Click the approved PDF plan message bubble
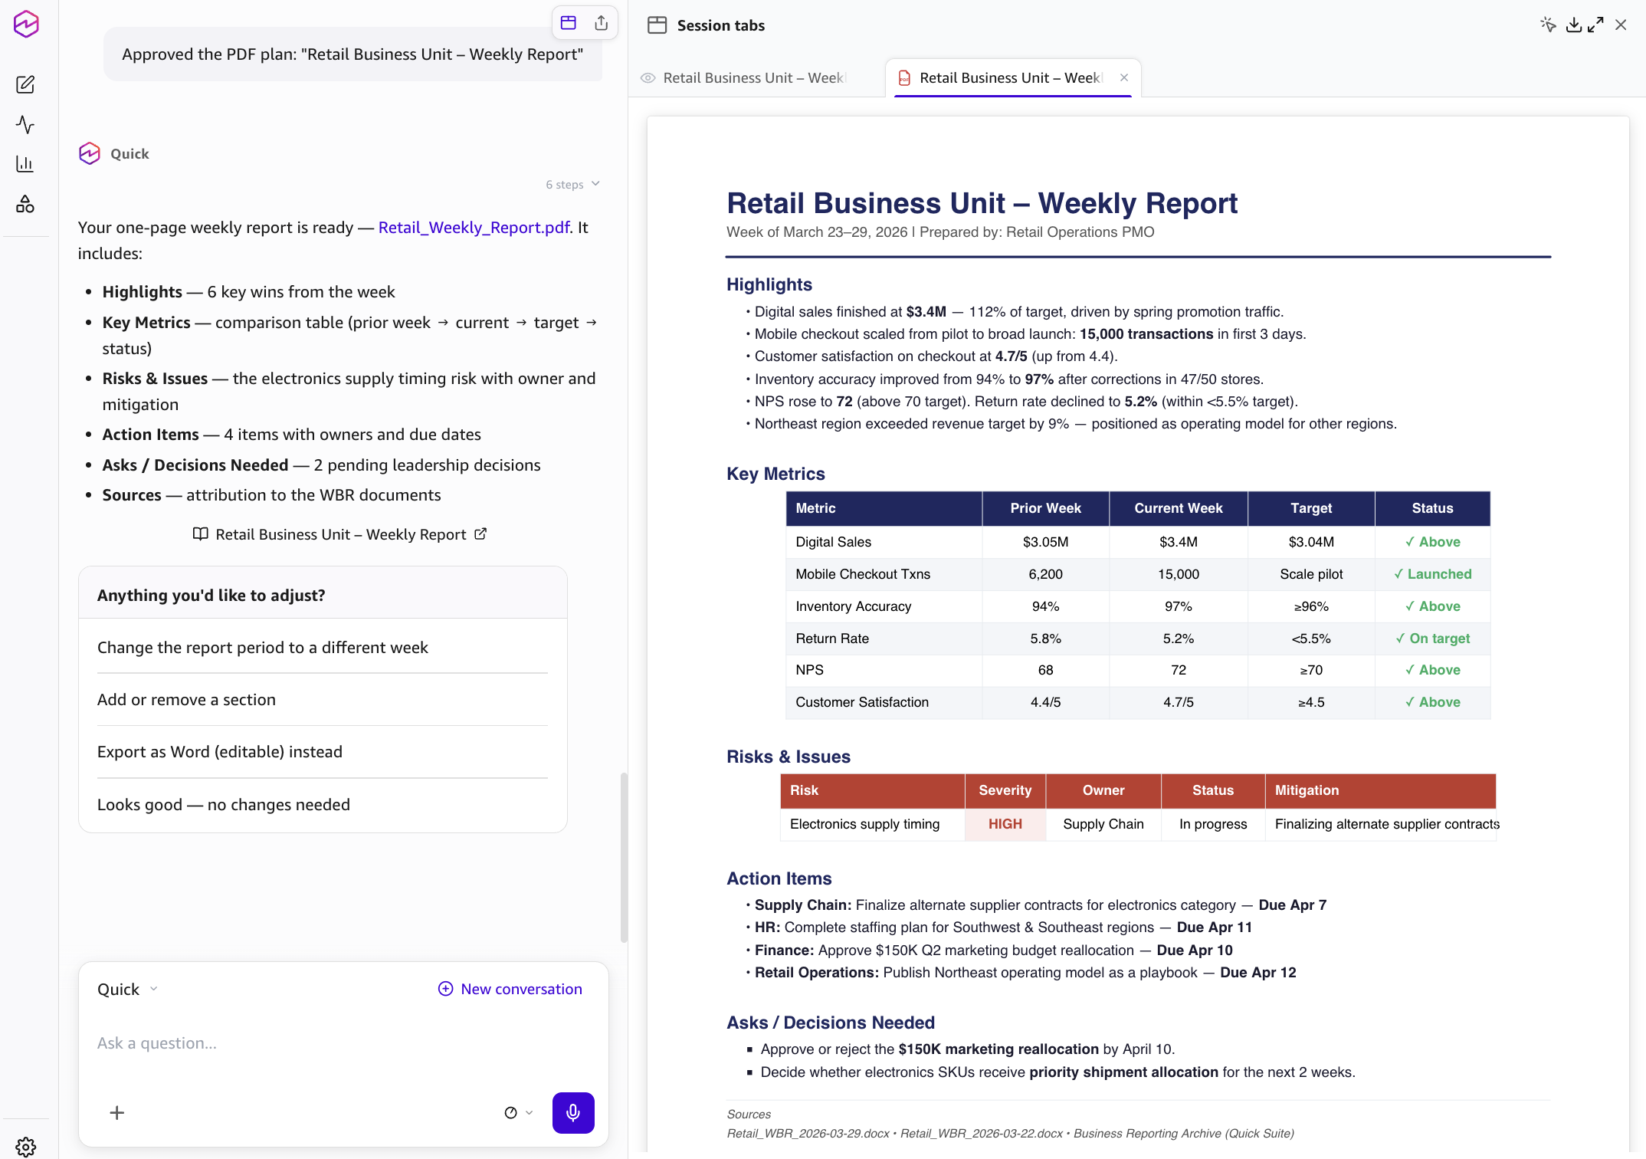 [352, 54]
